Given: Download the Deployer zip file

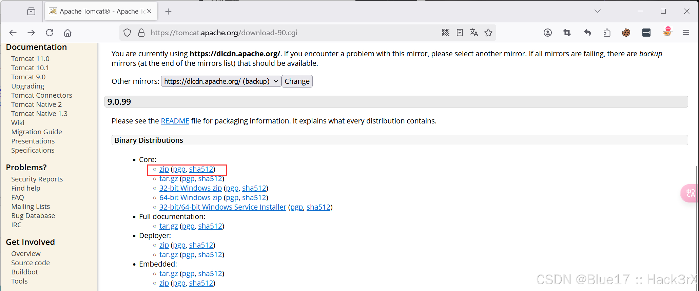Looking at the screenshot, I should point(164,245).
